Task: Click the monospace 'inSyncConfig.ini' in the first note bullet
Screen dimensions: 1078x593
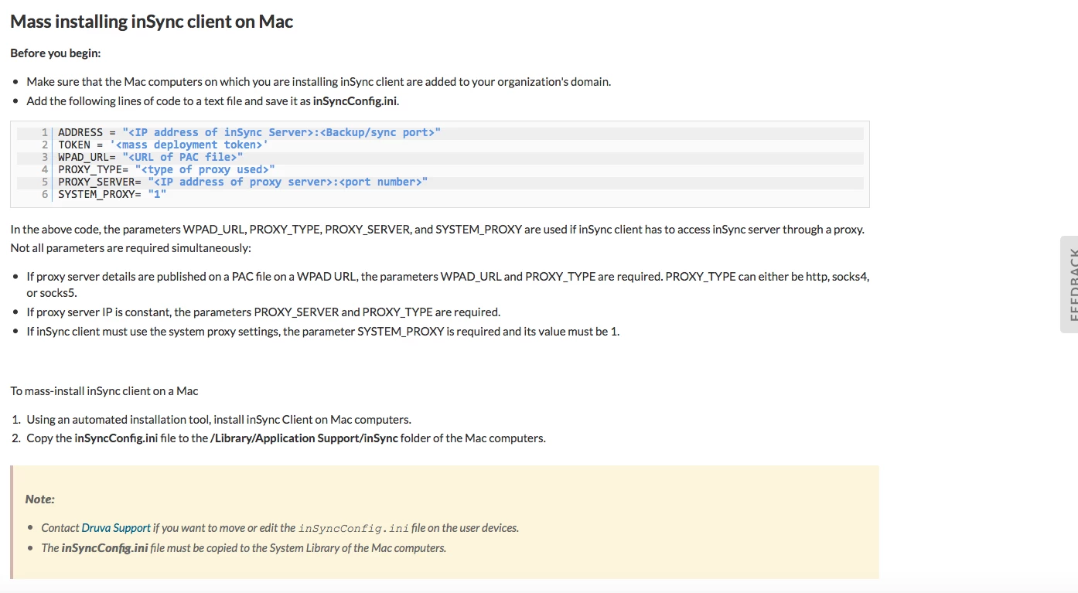Action: [353, 528]
